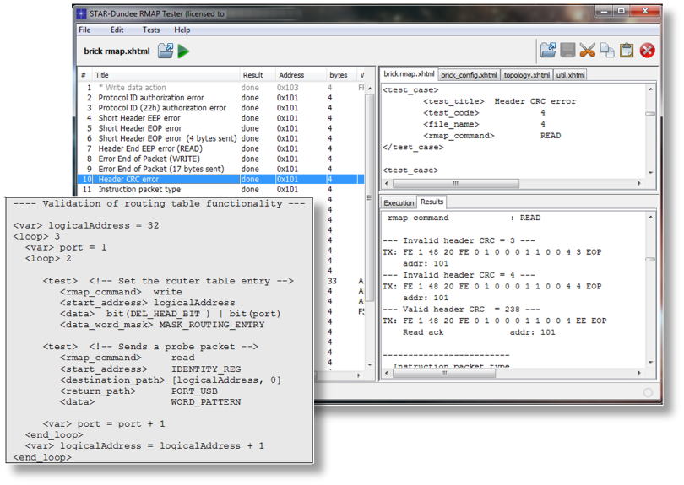Switch to the topology.xhtml tab

(527, 75)
